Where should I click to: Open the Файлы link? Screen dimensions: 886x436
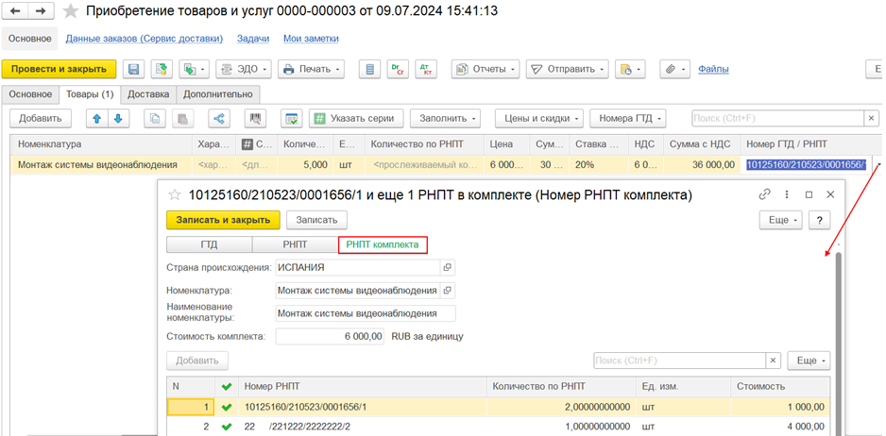[713, 69]
